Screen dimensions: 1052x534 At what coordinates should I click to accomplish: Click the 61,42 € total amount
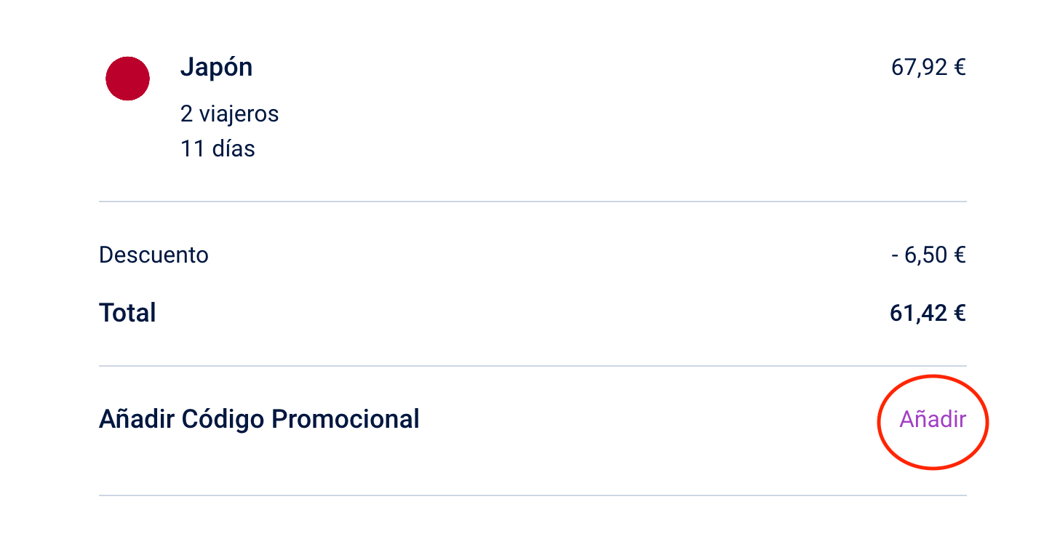(x=928, y=313)
